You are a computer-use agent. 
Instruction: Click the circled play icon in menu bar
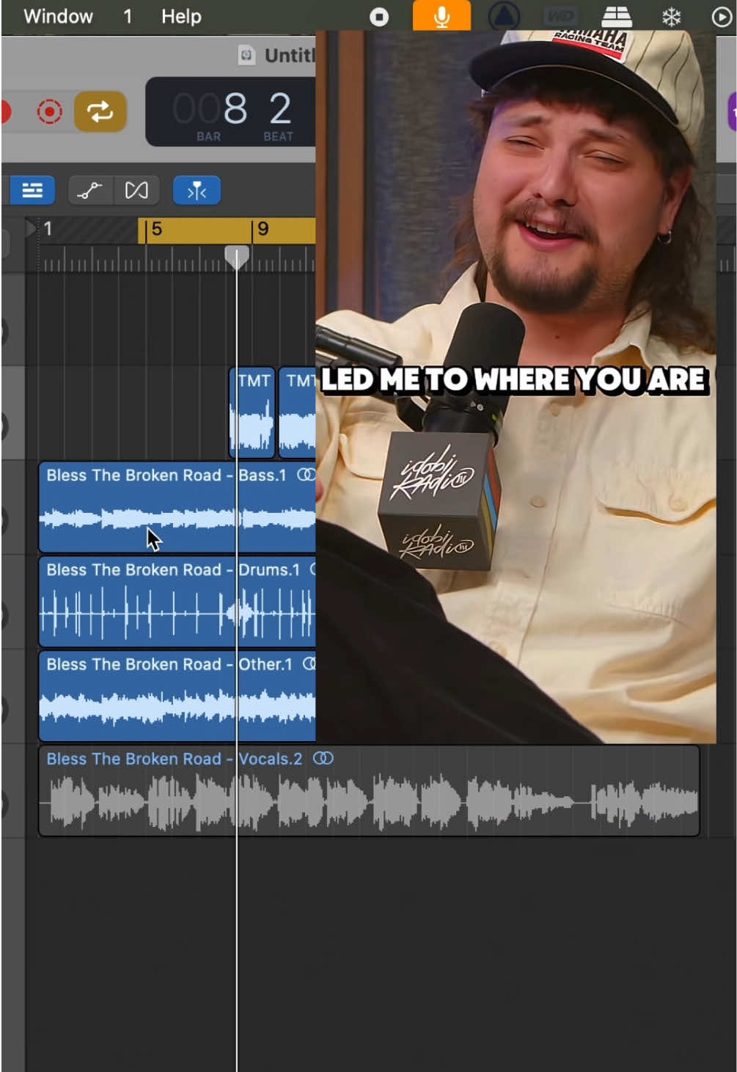click(x=722, y=17)
